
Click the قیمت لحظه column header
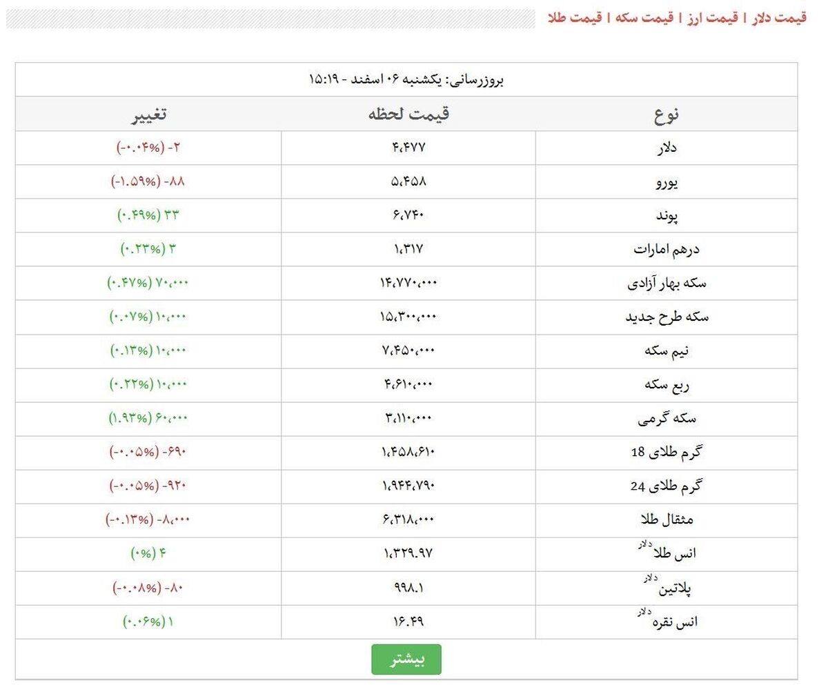[408, 114]
